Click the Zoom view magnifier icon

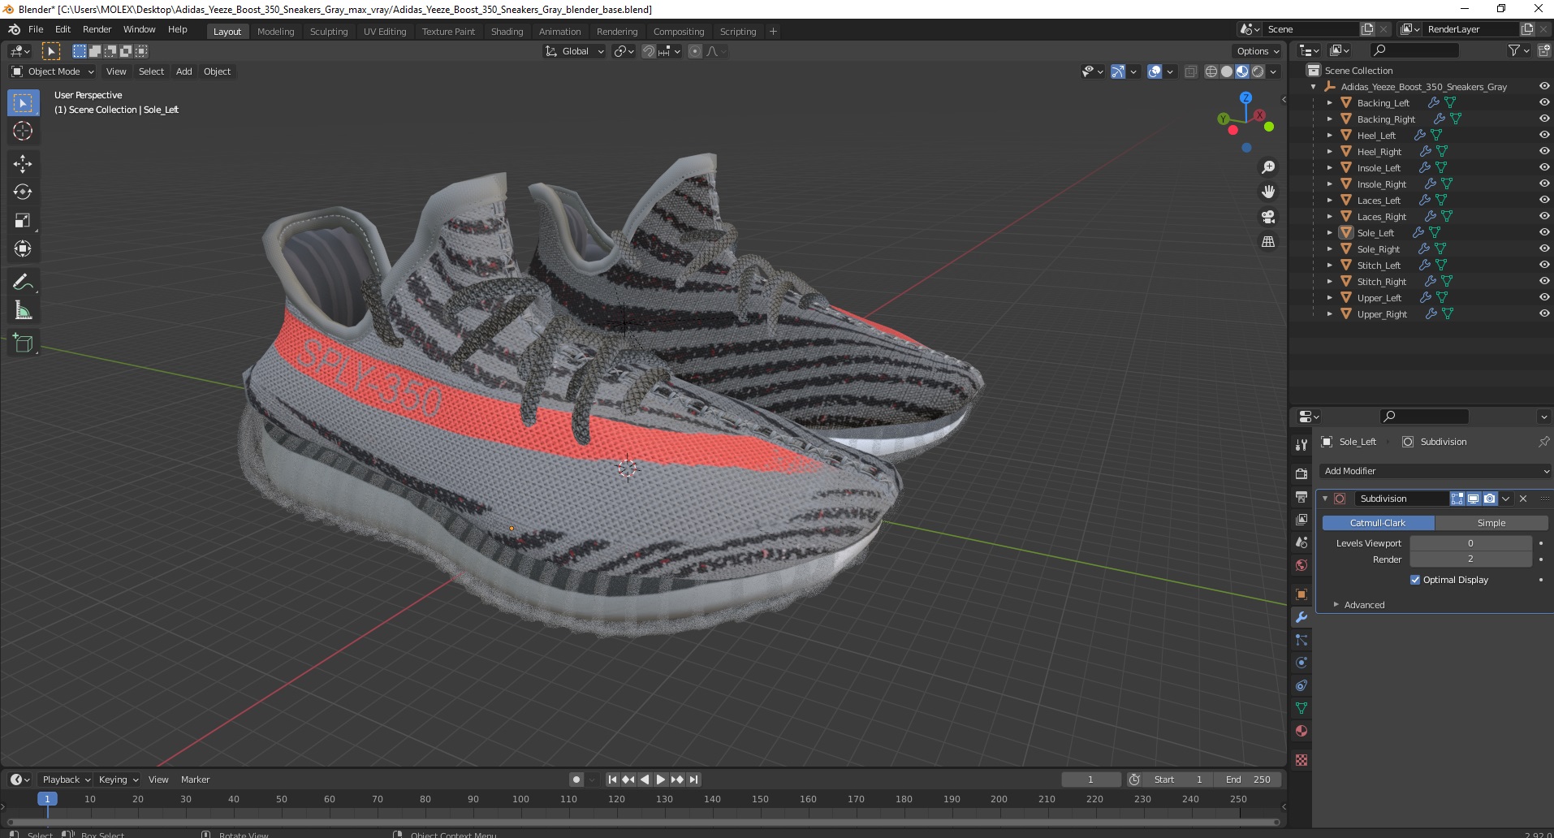[1267, 167]
